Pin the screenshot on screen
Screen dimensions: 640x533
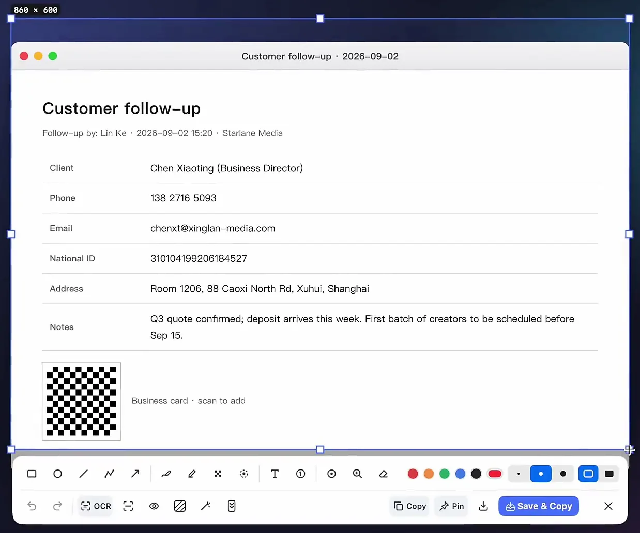451,506
